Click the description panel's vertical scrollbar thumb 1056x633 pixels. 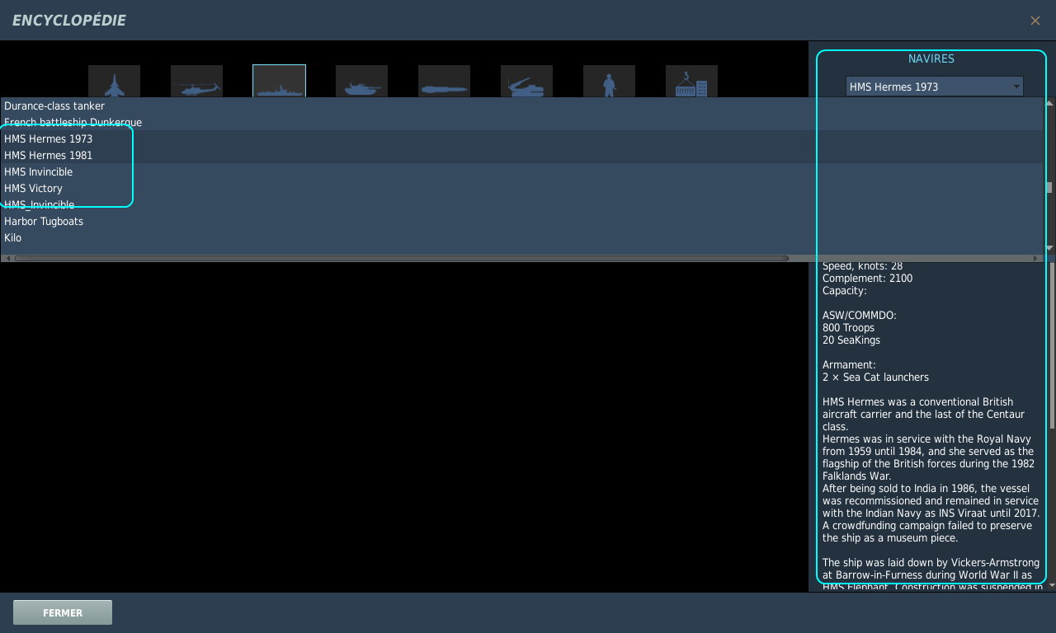[1052, 345]
